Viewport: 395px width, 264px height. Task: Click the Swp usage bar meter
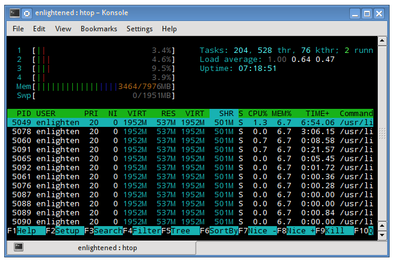pyautogui.click(x=96, y=96)
